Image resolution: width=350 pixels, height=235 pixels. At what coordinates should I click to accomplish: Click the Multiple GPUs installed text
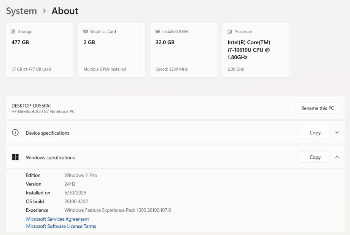[105, 69]
